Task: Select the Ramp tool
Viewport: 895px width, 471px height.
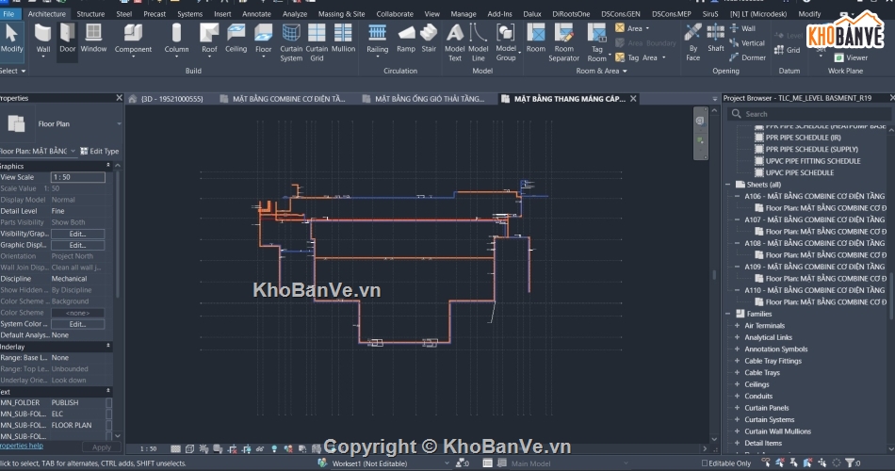Action: 406,39
